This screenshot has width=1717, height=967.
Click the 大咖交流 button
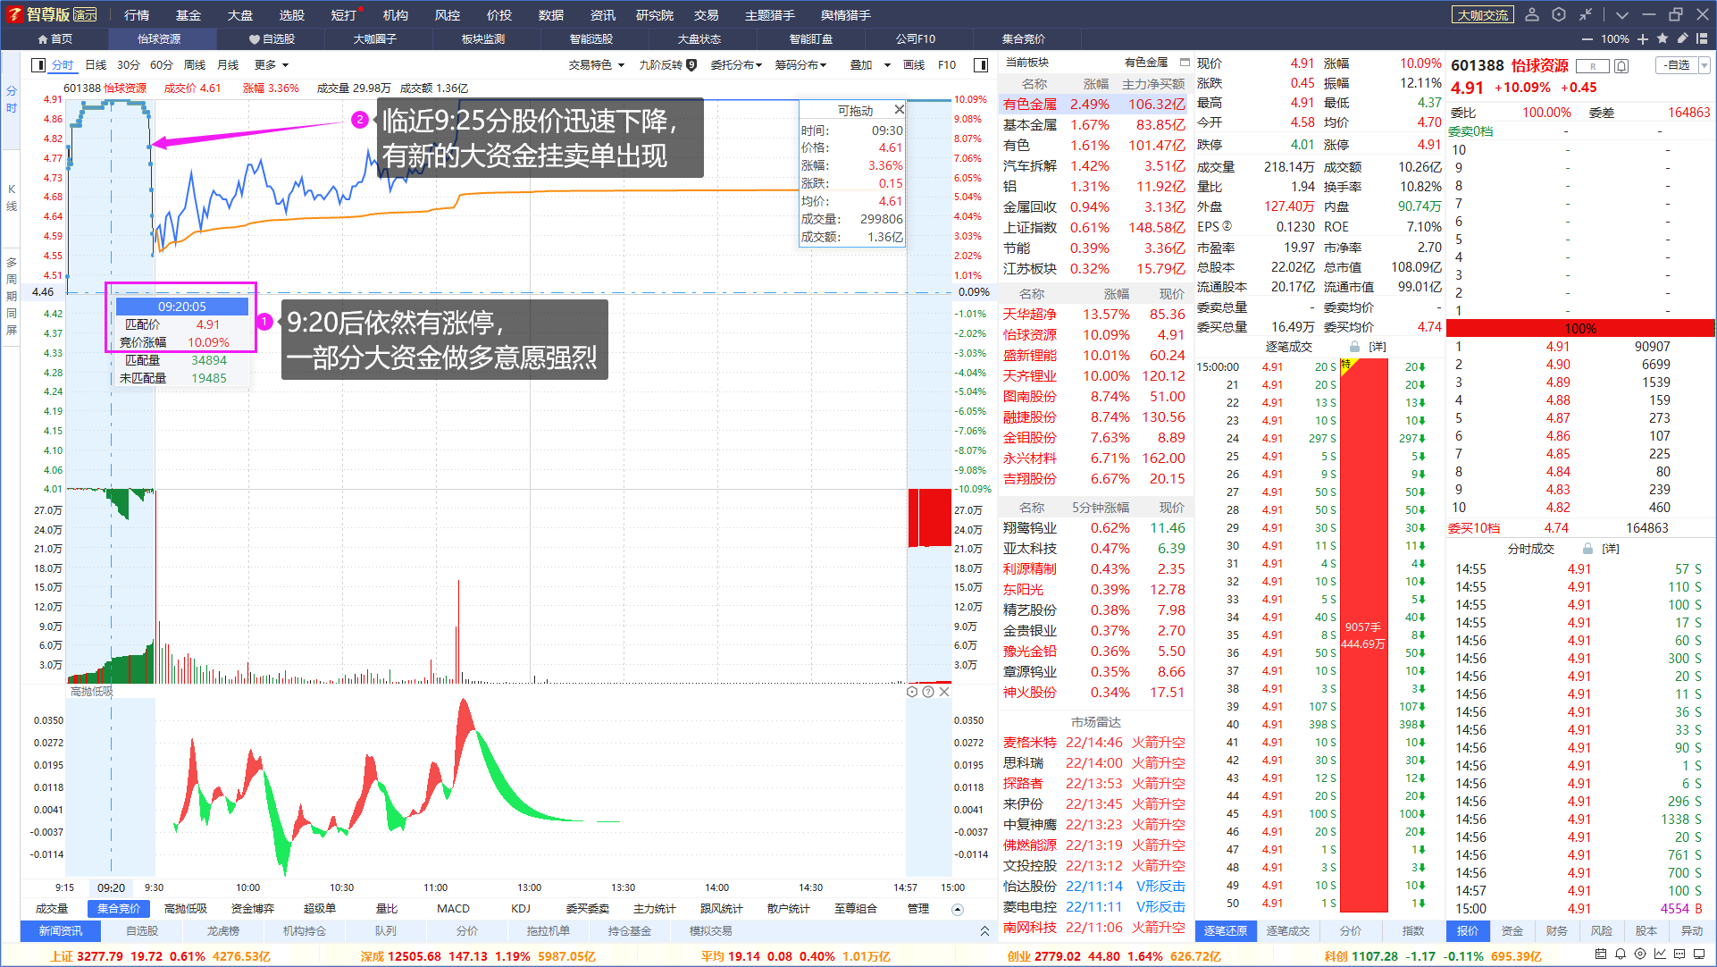tap(1483, 15)
